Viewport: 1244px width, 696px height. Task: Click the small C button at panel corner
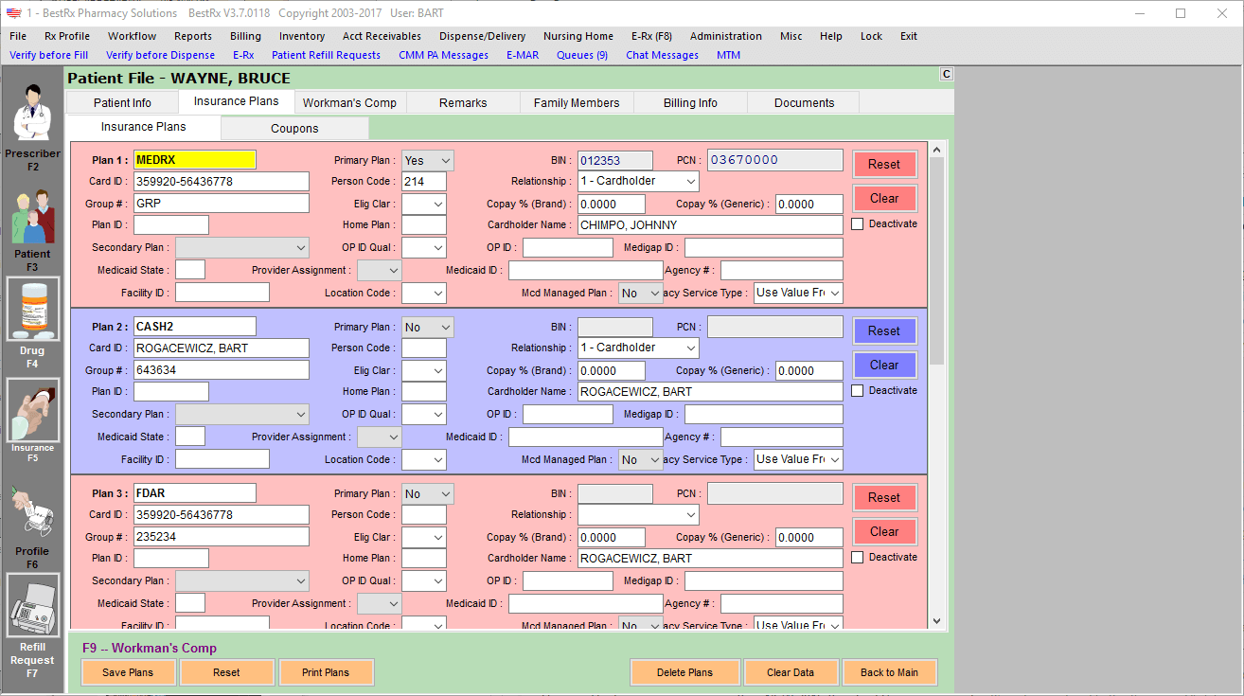(x=946, y=75)
